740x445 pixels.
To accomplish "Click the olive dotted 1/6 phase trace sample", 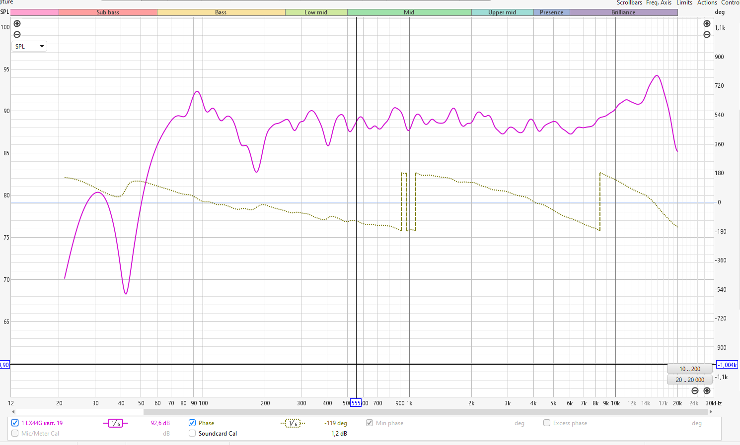I will click(293, 423).
